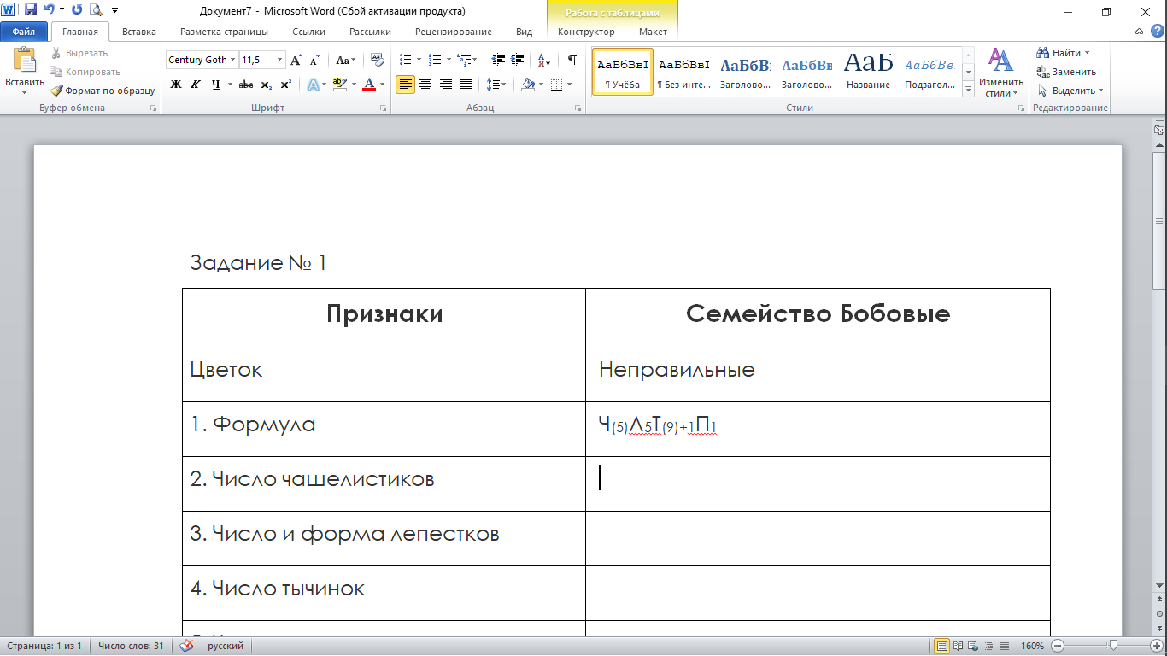This screenshot has width=1167, height=656.
Task: Open the font size dropdown showing 11,5
Action: coord(279,60)
